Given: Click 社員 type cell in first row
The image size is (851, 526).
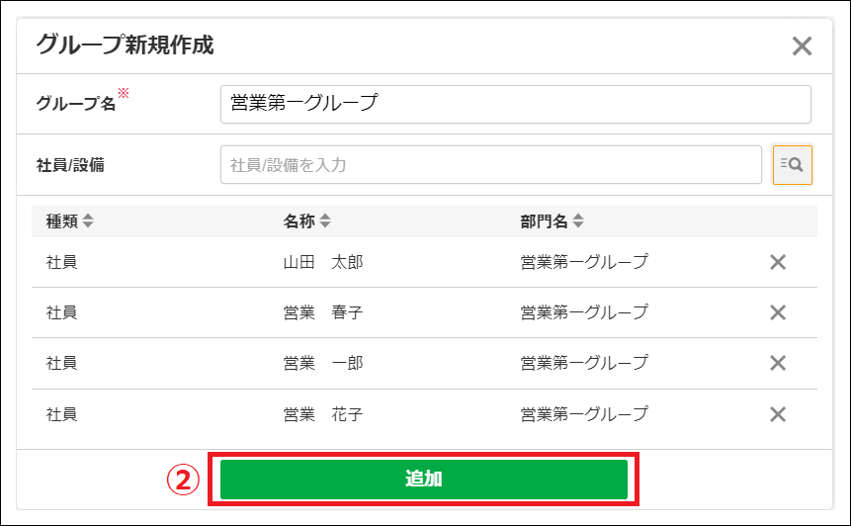Looking at the screenshot, I should click(62, 262).
